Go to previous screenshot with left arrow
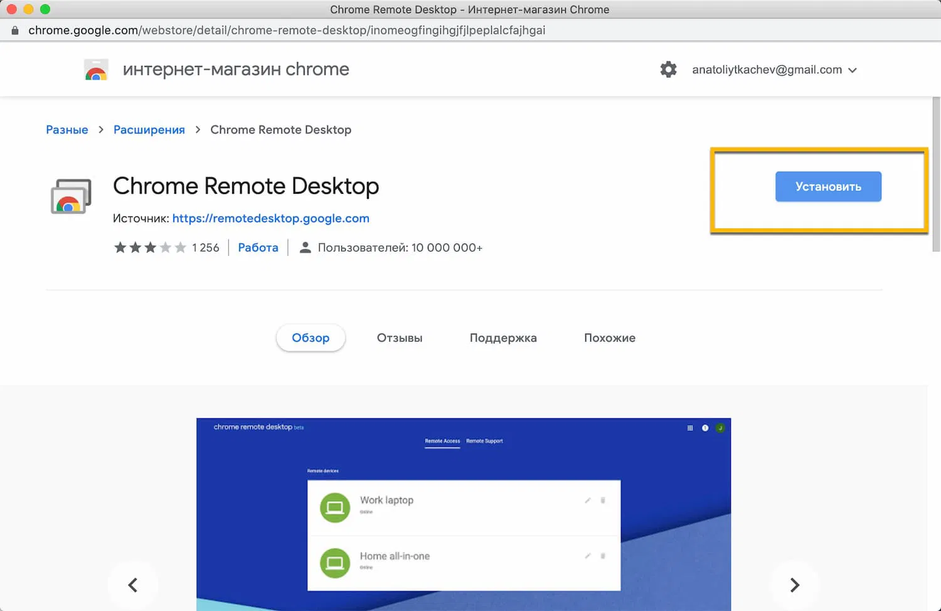 [x=133, y=585]
